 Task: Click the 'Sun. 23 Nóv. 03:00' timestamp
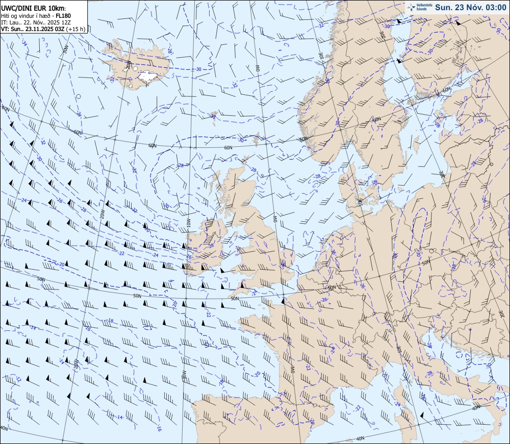(471, 7)
